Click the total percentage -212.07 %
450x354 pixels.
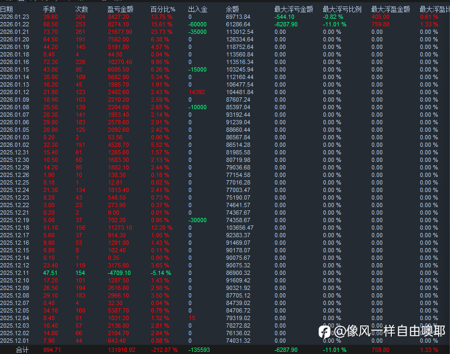164,350
